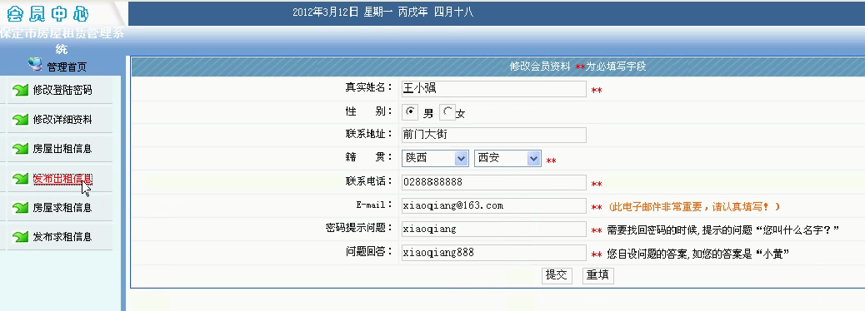Screen dimensions: 865x311
Task: Click the 真实姓名 field containing 王小强
Action: 493,89
